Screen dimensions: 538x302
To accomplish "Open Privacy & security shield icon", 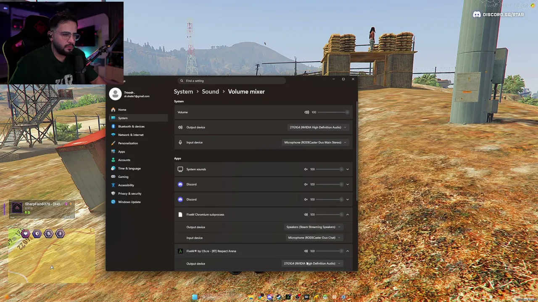I will (113, 193).
